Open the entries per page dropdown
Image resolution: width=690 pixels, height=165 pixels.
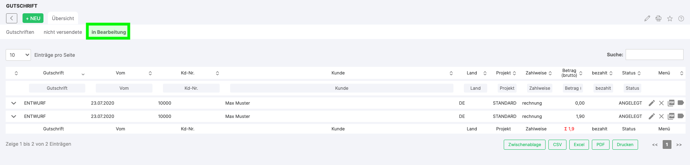tap(18, 55)
